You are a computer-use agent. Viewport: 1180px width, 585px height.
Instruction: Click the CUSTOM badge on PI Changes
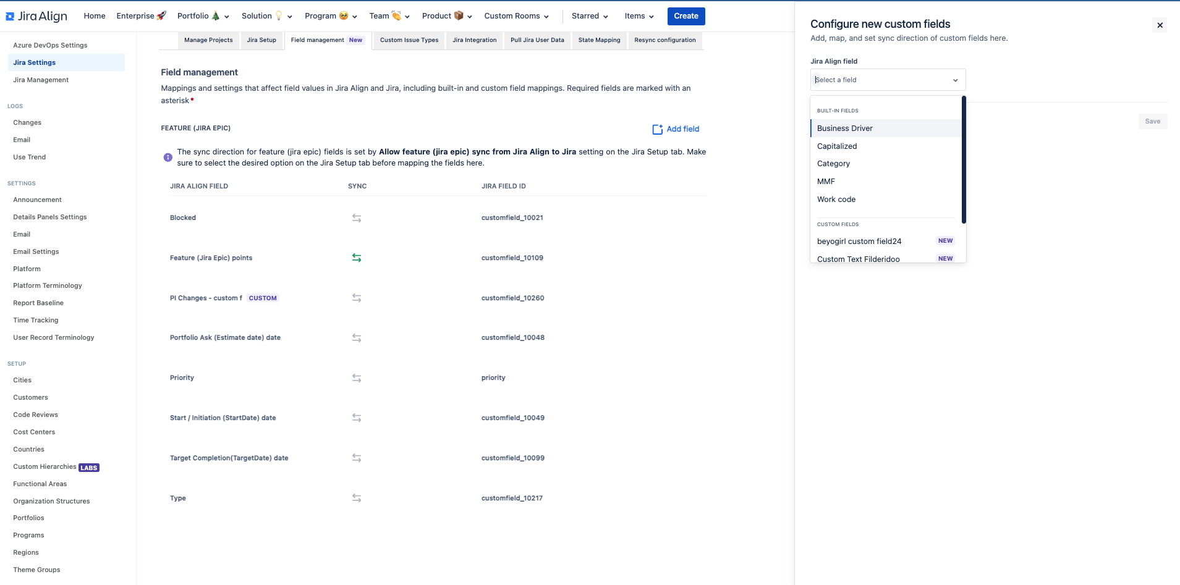263,298
